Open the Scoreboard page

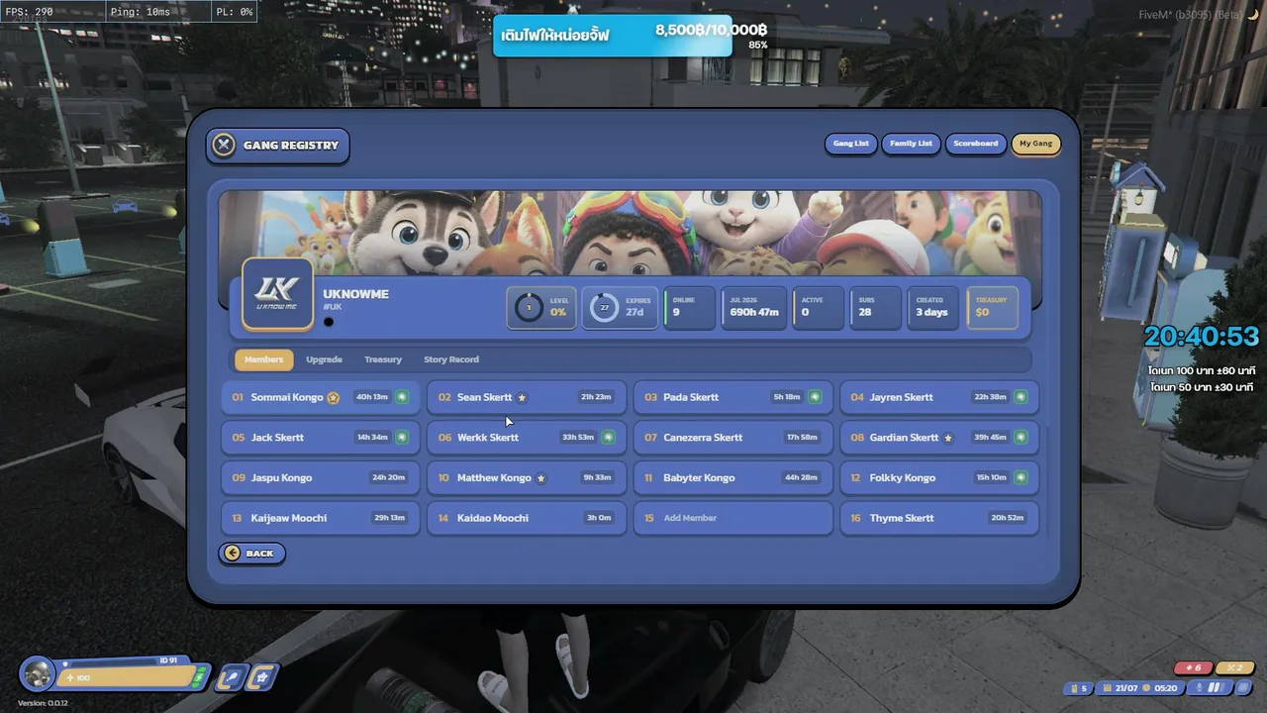point(976,144)
